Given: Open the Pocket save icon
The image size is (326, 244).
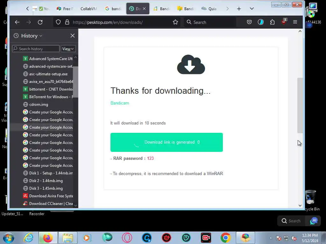Looking at the screenshot, I should [x=249, y=22].
